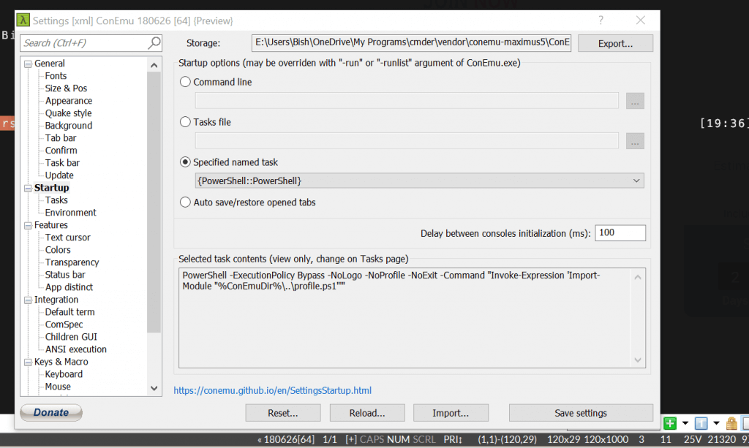
Task: Collapse the General tree node
Action: click(x=29, y=64)
